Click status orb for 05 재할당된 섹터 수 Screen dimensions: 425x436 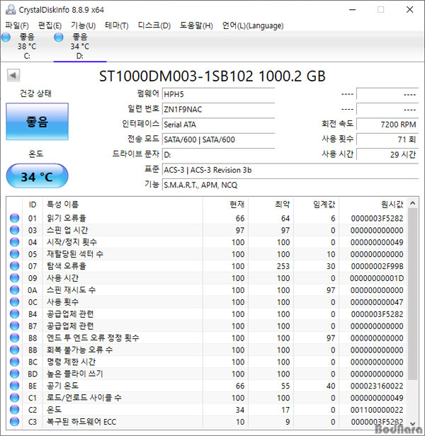tap(14, 254)
